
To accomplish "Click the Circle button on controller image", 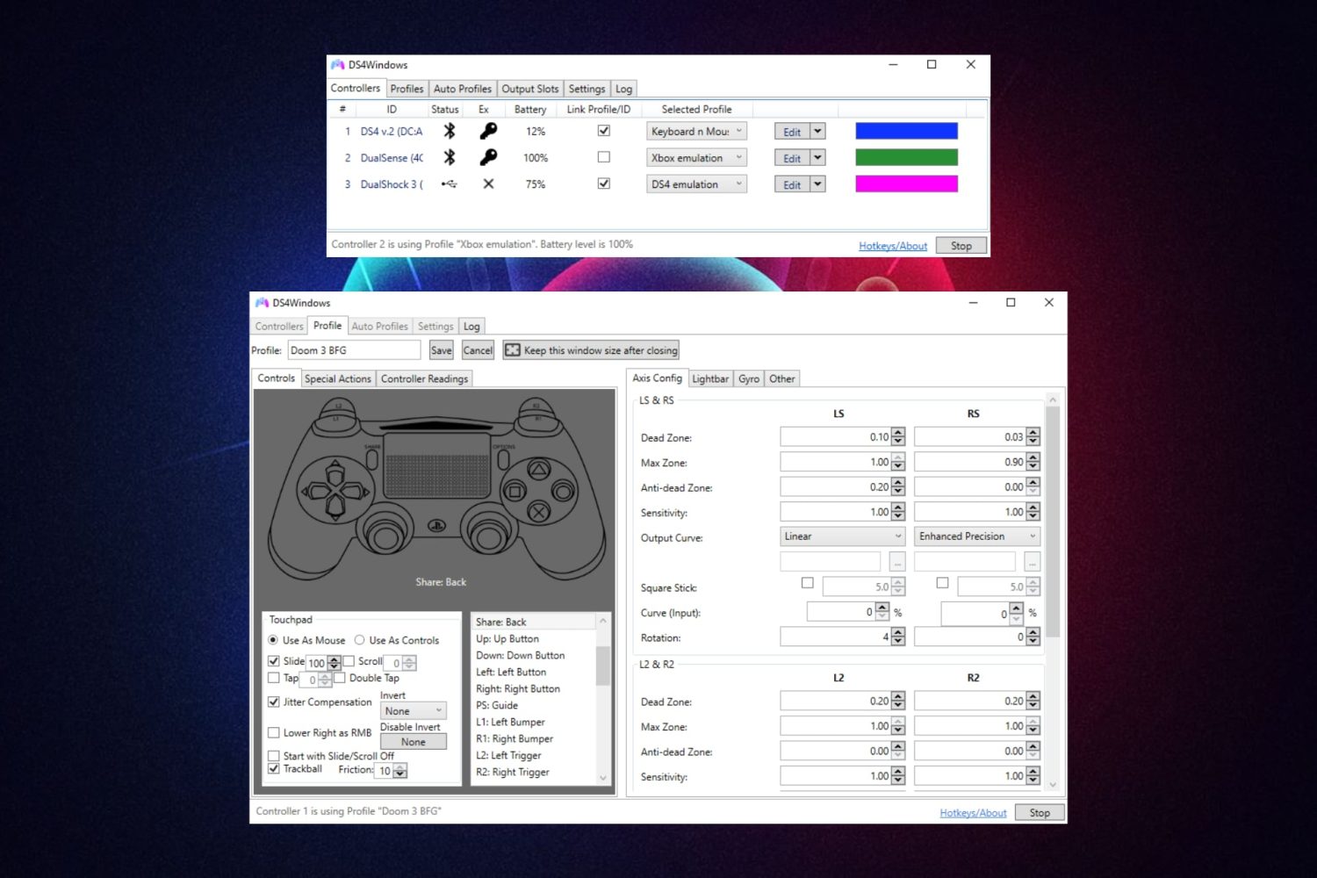I will 562,491.
